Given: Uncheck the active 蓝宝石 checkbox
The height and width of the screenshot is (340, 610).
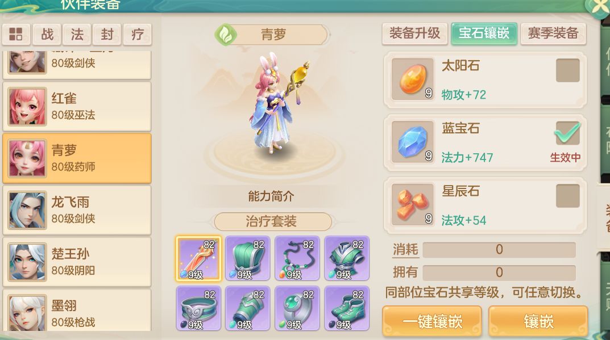Looking at the screenshot, I should click(x=567, y=133).
